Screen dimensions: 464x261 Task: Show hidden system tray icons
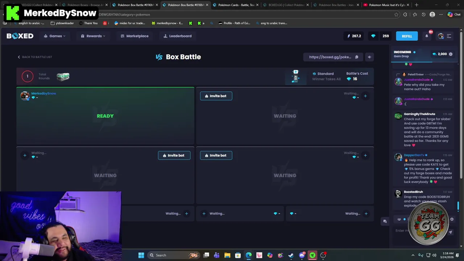[413, 255]
